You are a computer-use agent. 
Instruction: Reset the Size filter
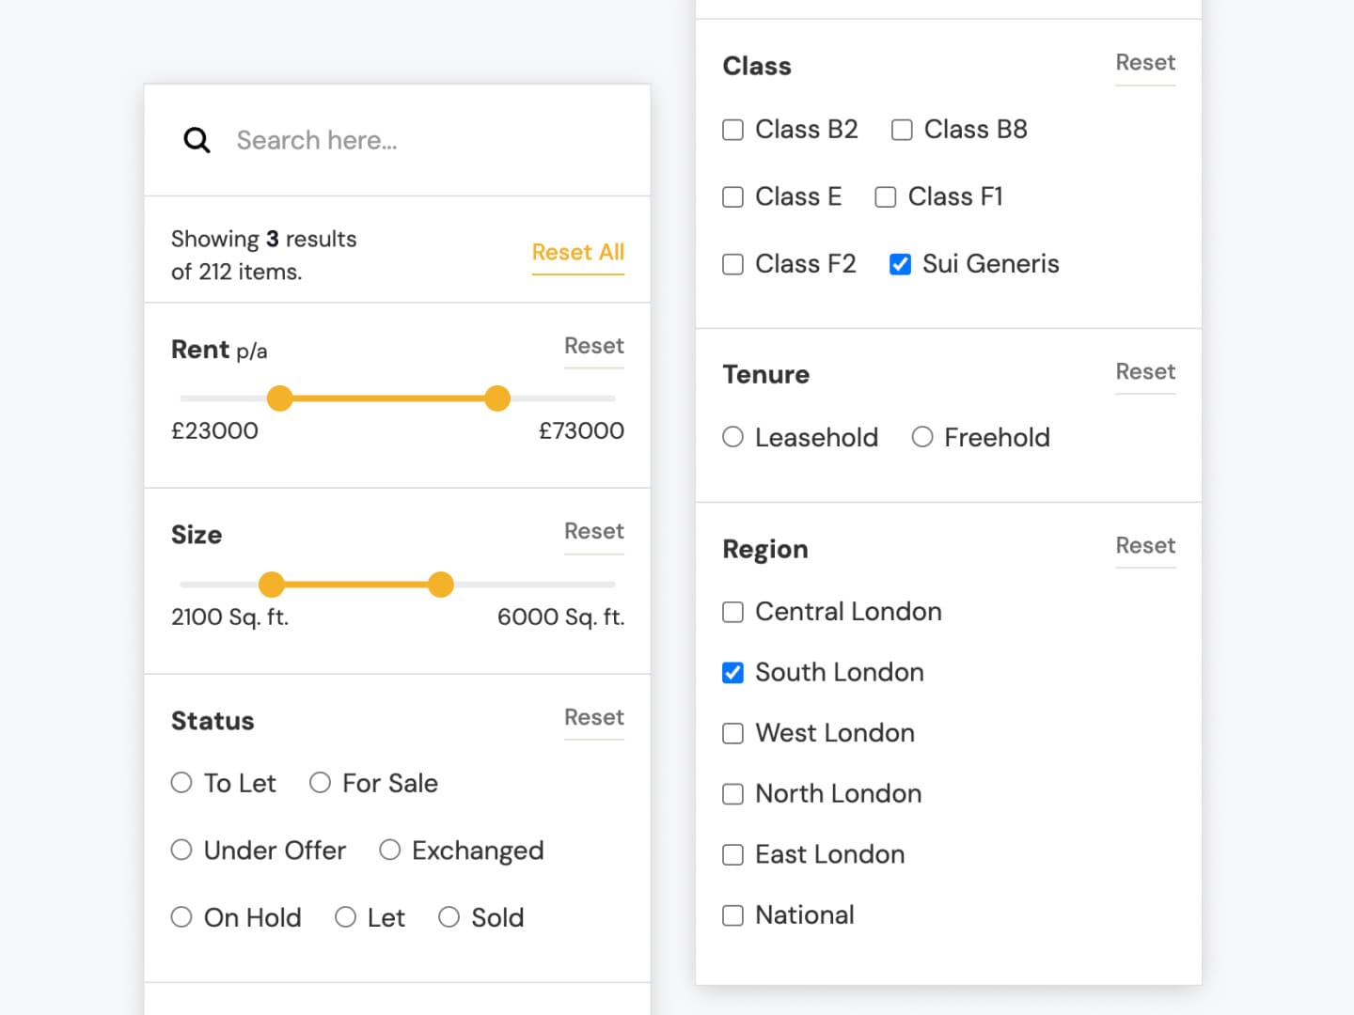pyautogui.click(x=593, y=532)
